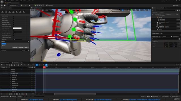The image size is (181, 101).
Task: Open the File menu
Action: tap(5, 1)
